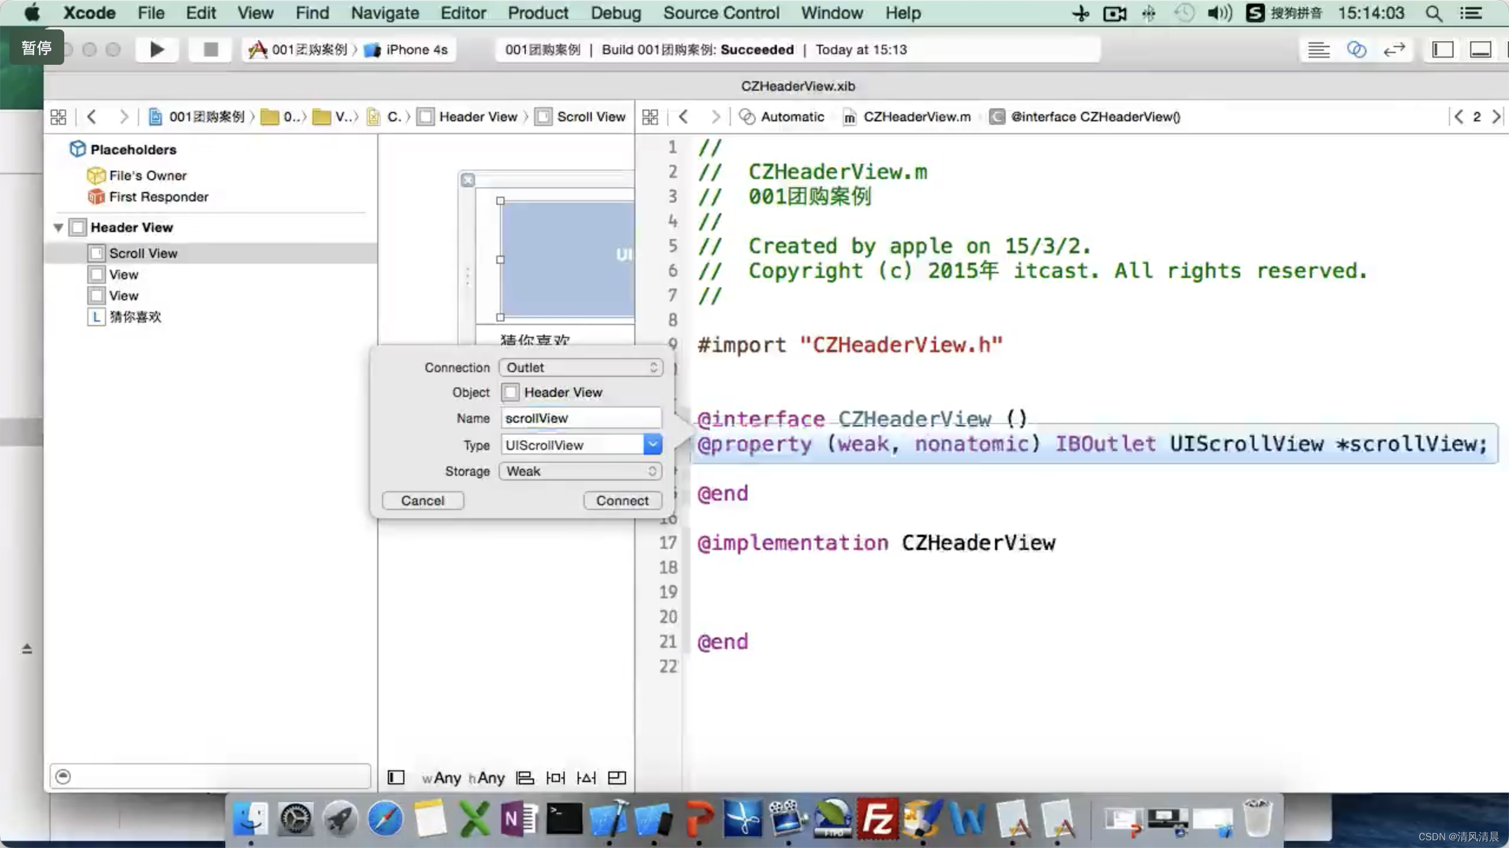Open System Preferences from the Dock
Viewport: 1509px width, 848px height.
click(x=295, y=819)
